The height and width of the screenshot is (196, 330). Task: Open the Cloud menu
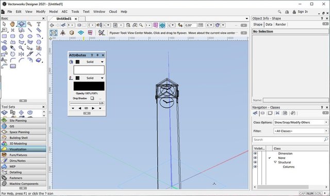(113, 11)
